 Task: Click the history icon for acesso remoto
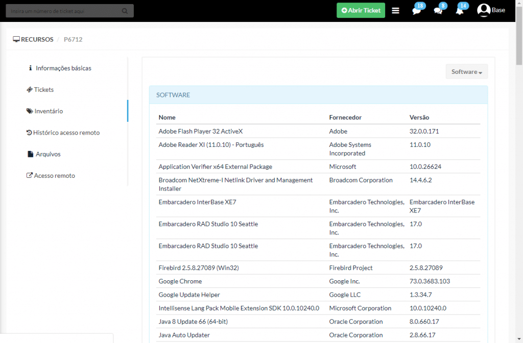click(x=29, y=133)
